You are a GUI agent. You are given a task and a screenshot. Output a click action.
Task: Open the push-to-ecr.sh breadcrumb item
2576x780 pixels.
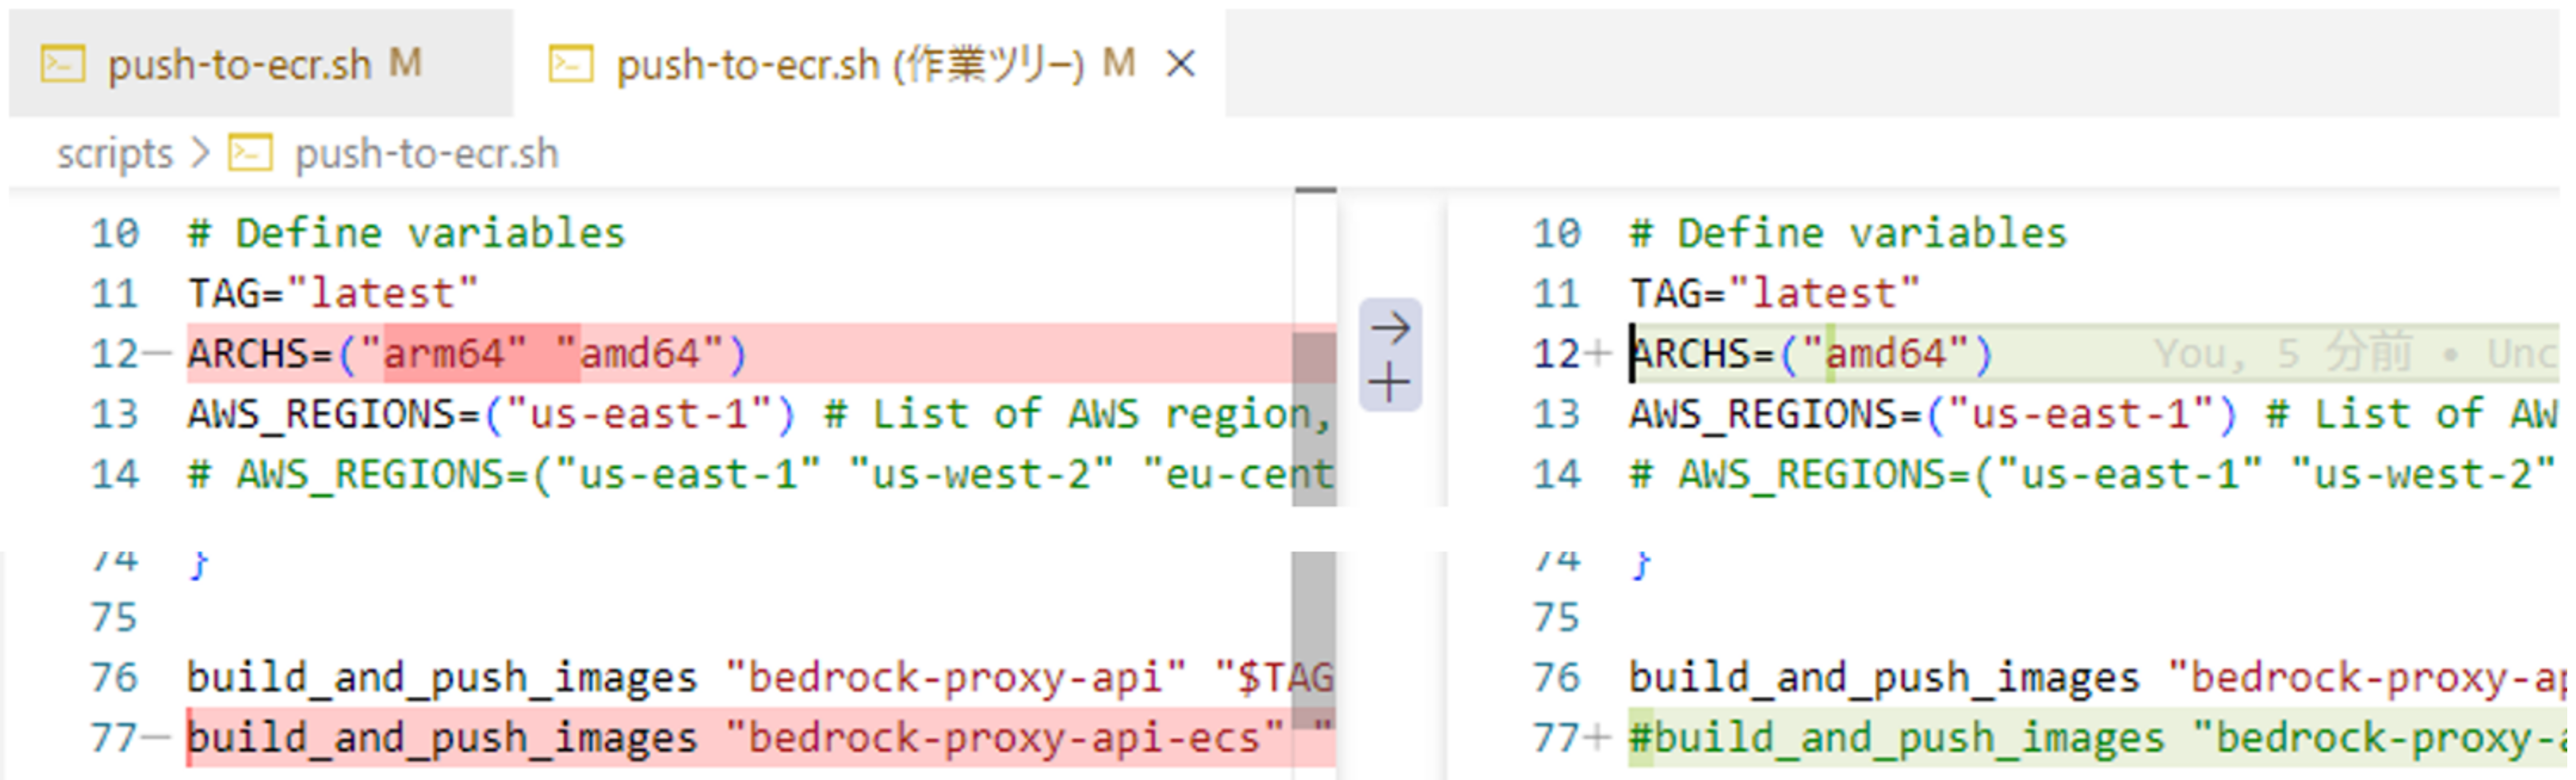click(426, 154)
